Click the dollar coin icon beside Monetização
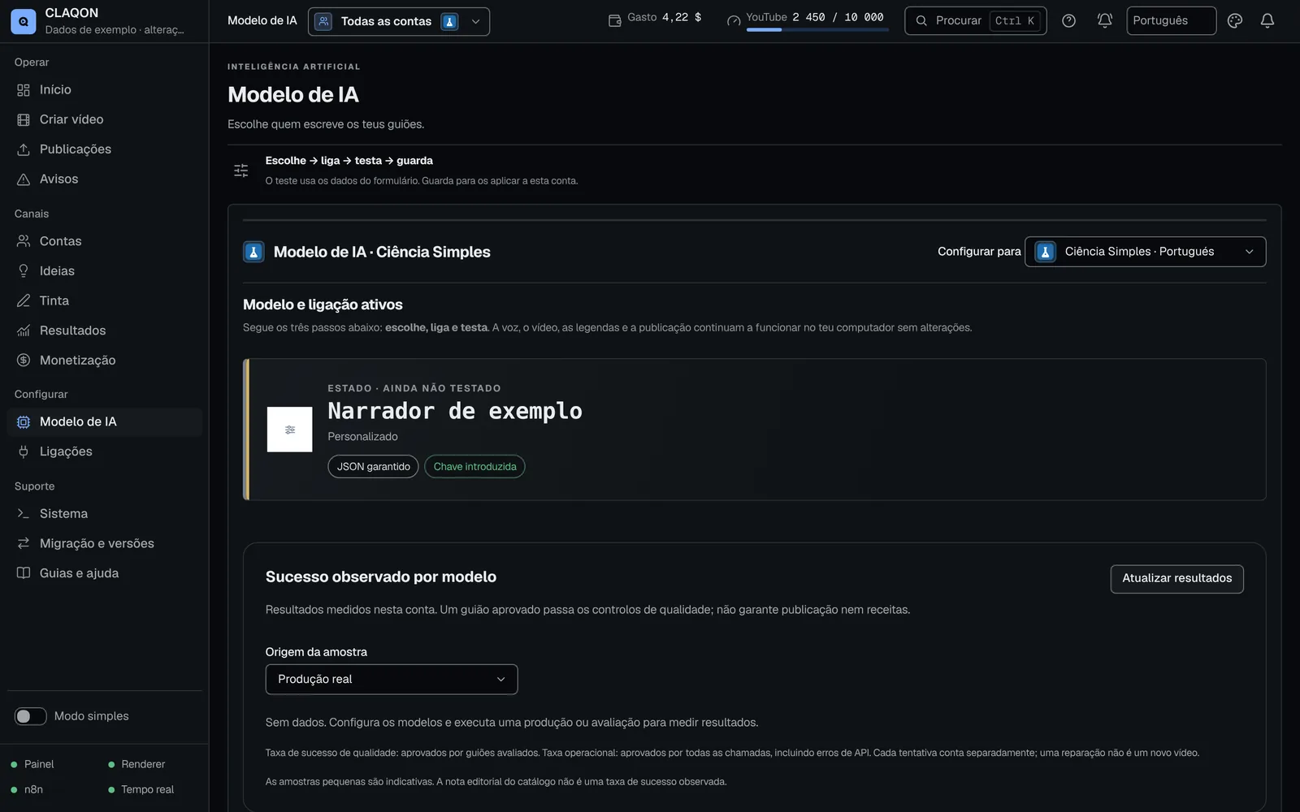The width and height of the screenshot is (1300, 812). pyautogui.click(x=24, y=361)
